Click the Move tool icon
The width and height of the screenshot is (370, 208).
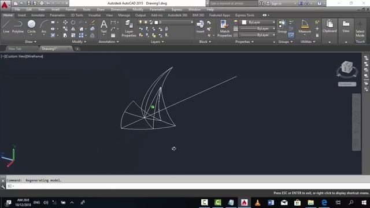(x=65, y=23)
